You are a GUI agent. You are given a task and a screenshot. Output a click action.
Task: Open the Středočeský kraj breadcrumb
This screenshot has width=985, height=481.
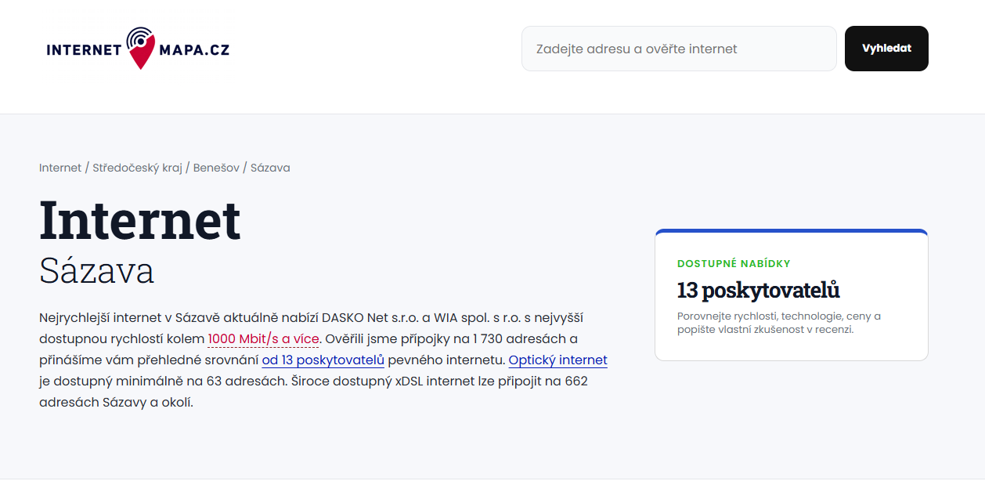137,168
